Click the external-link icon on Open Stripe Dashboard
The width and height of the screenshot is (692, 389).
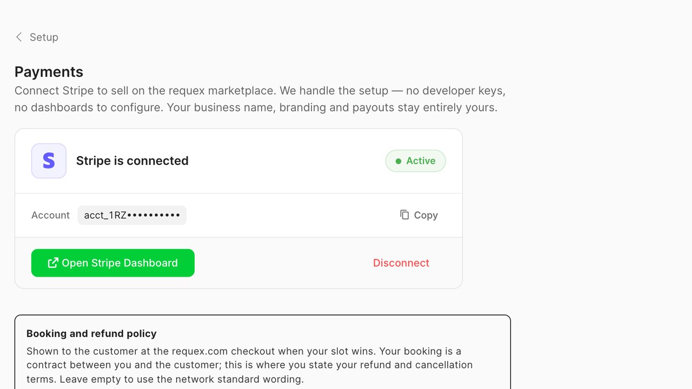[x=53, y=263]
